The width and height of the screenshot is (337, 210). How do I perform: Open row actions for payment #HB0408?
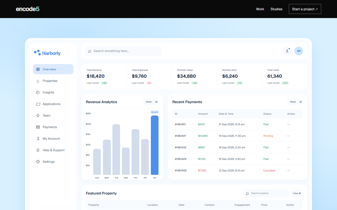point(288,171)
